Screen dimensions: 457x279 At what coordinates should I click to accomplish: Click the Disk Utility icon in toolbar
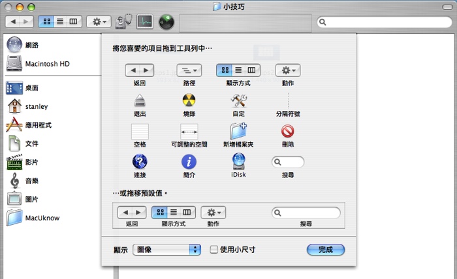click(x=123, y=22)
